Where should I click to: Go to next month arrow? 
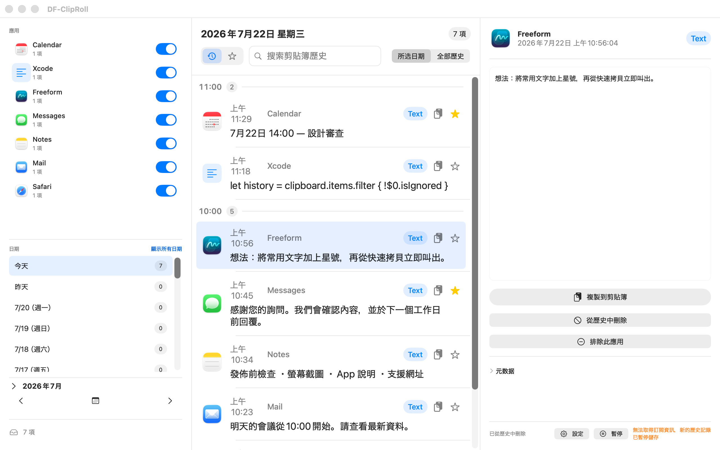(x=170, y=400)
